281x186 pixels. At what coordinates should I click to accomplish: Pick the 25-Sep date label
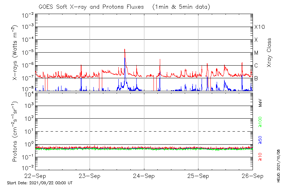198,176
